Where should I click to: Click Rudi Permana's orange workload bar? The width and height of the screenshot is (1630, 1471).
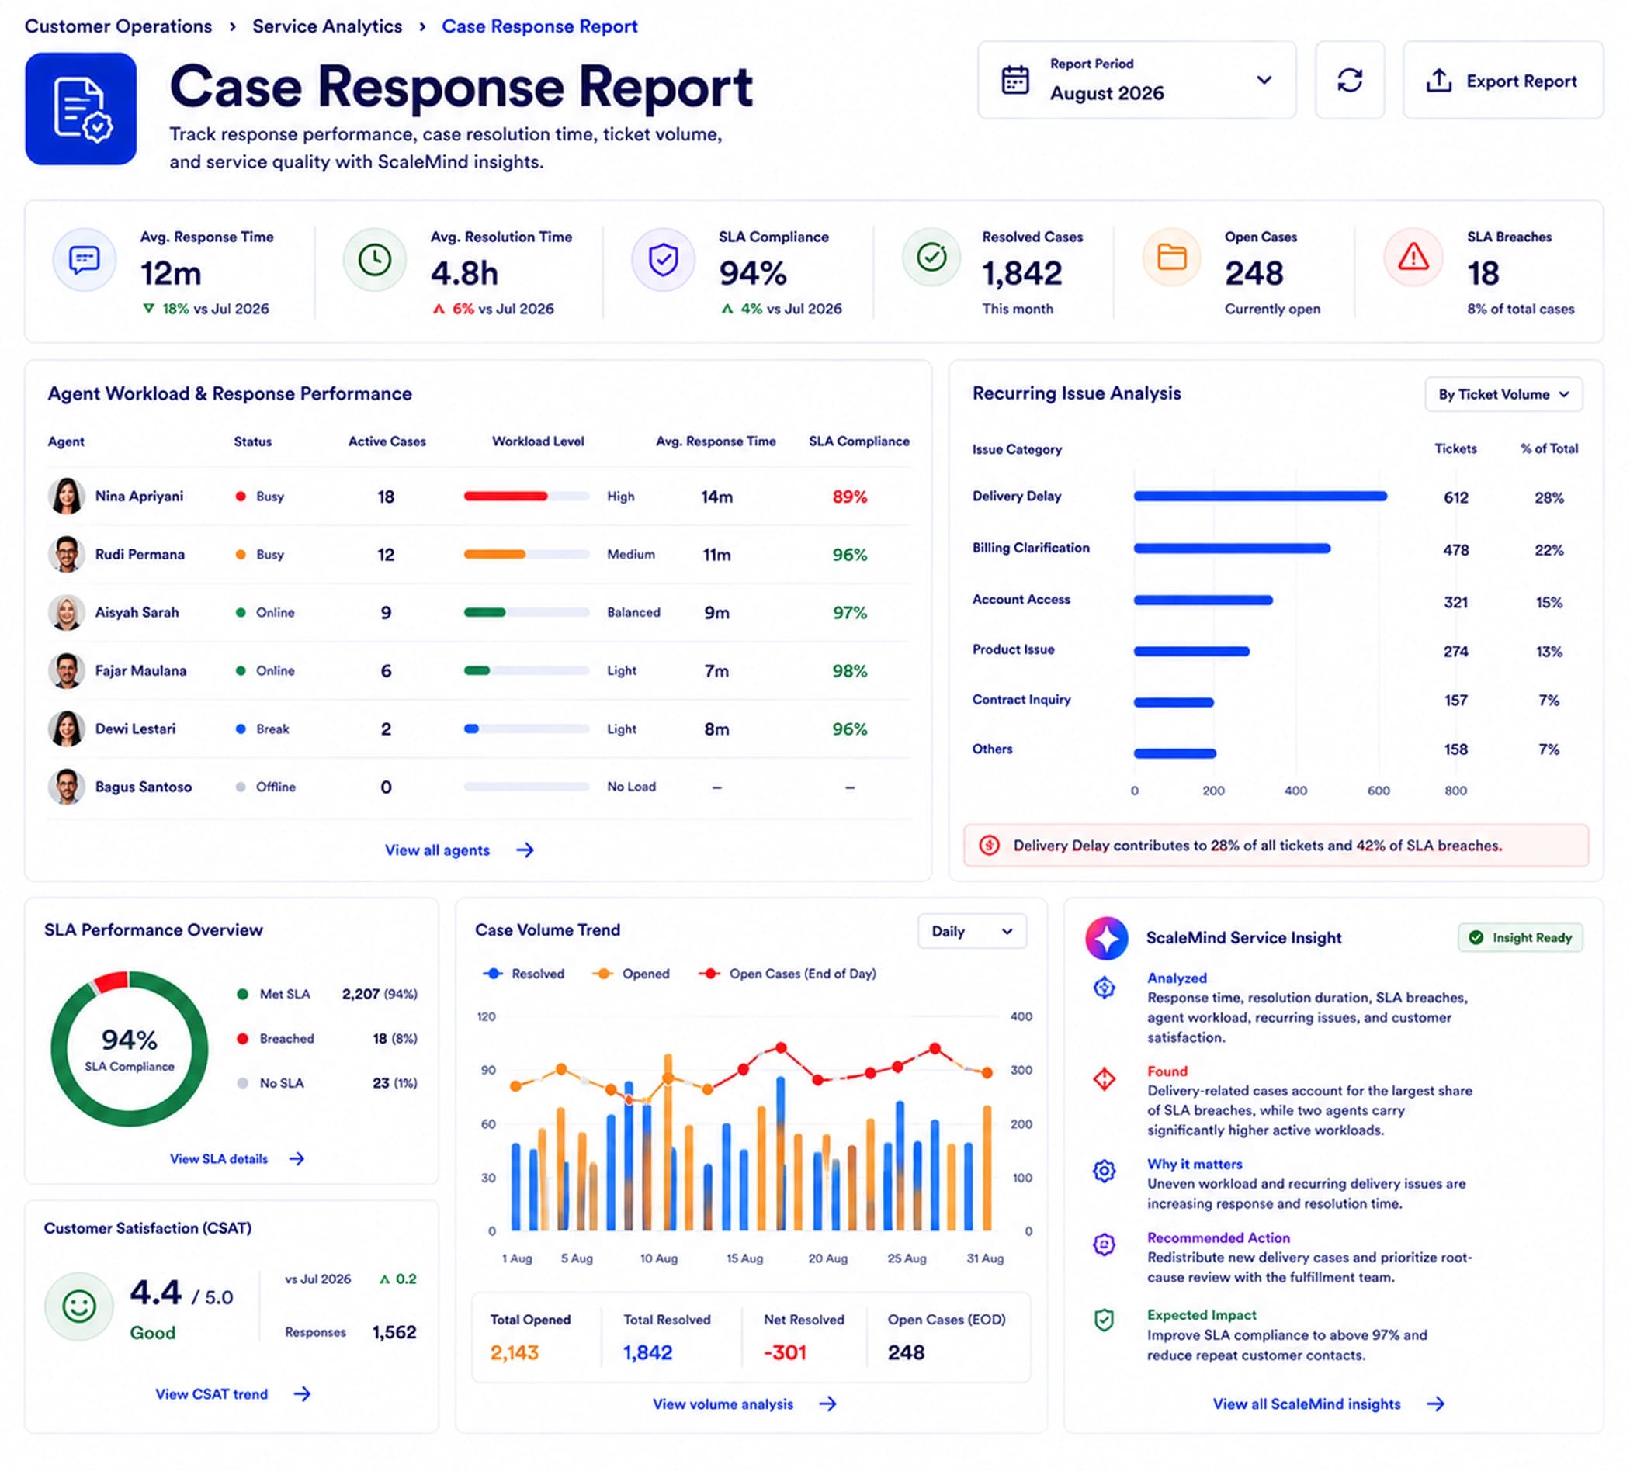(x=495, y=555)
